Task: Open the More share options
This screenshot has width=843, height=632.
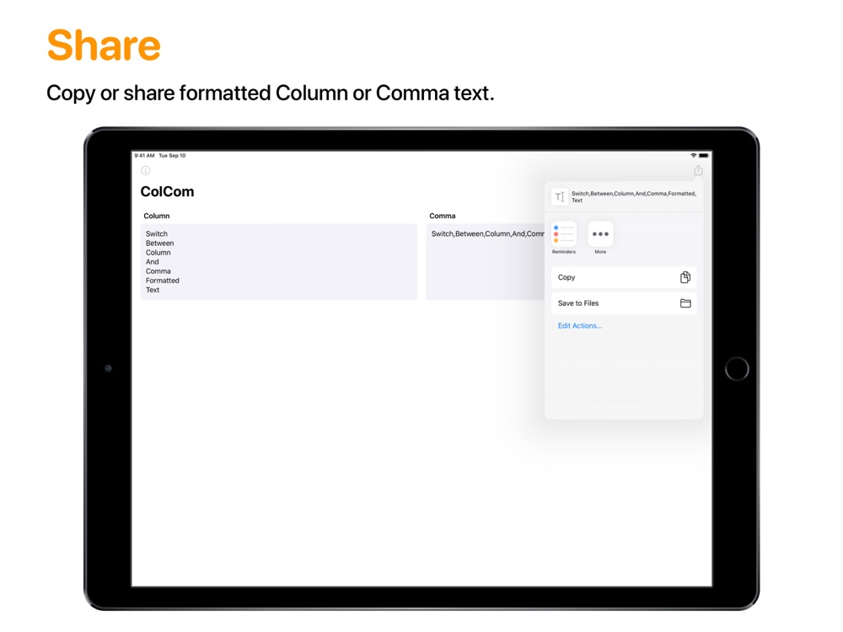Action: 600,238
